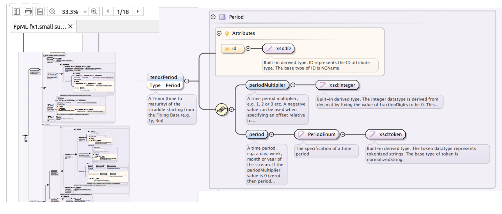This screenshot has height=214, width=502.
Task: Click the tenorPeriod description text
Action: (171, 110)
